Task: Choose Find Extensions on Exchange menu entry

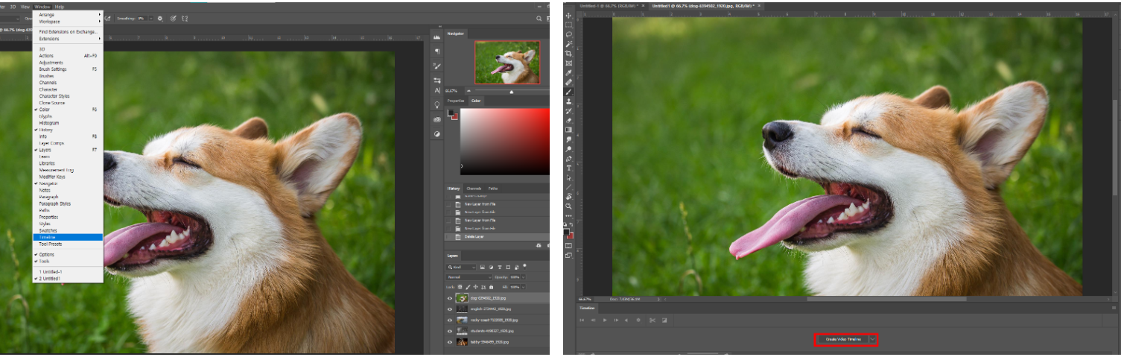Action: pos(68,32)
